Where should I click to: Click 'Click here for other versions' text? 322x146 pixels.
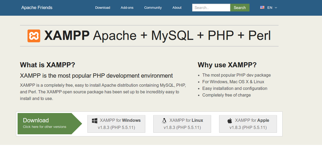(45, 127)
